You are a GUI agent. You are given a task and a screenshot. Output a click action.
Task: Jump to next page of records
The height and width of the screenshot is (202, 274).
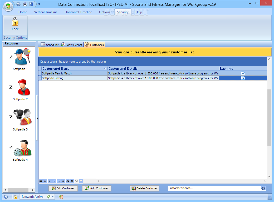tap(58, 181)
